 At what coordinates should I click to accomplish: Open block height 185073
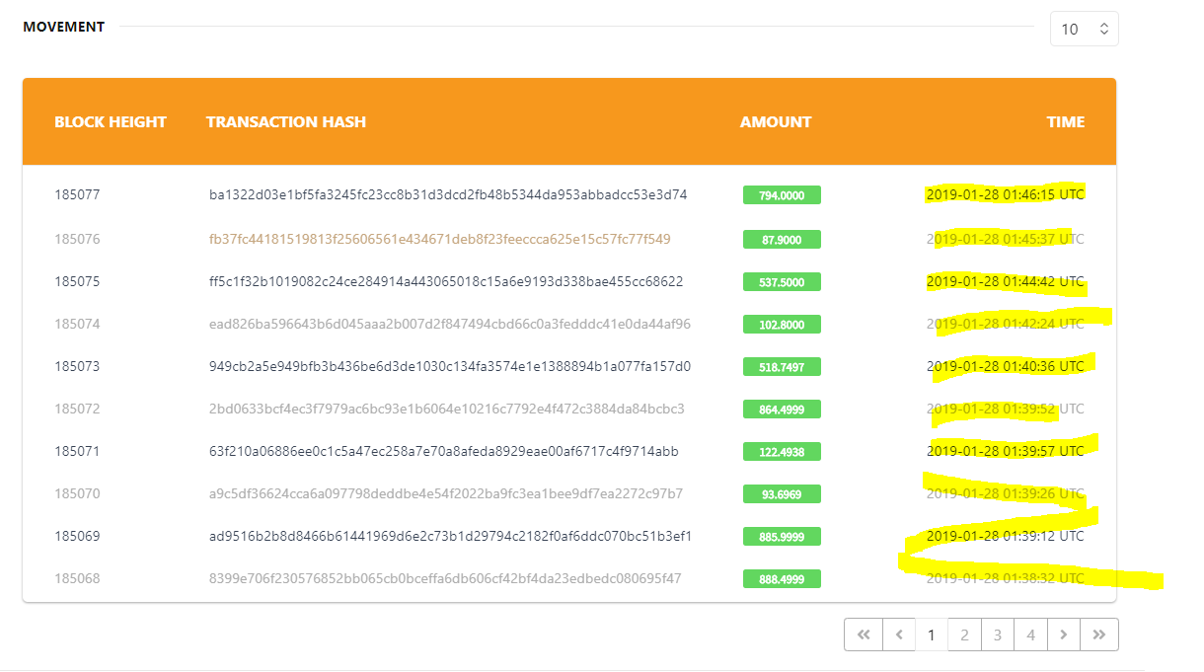(77, 366)
